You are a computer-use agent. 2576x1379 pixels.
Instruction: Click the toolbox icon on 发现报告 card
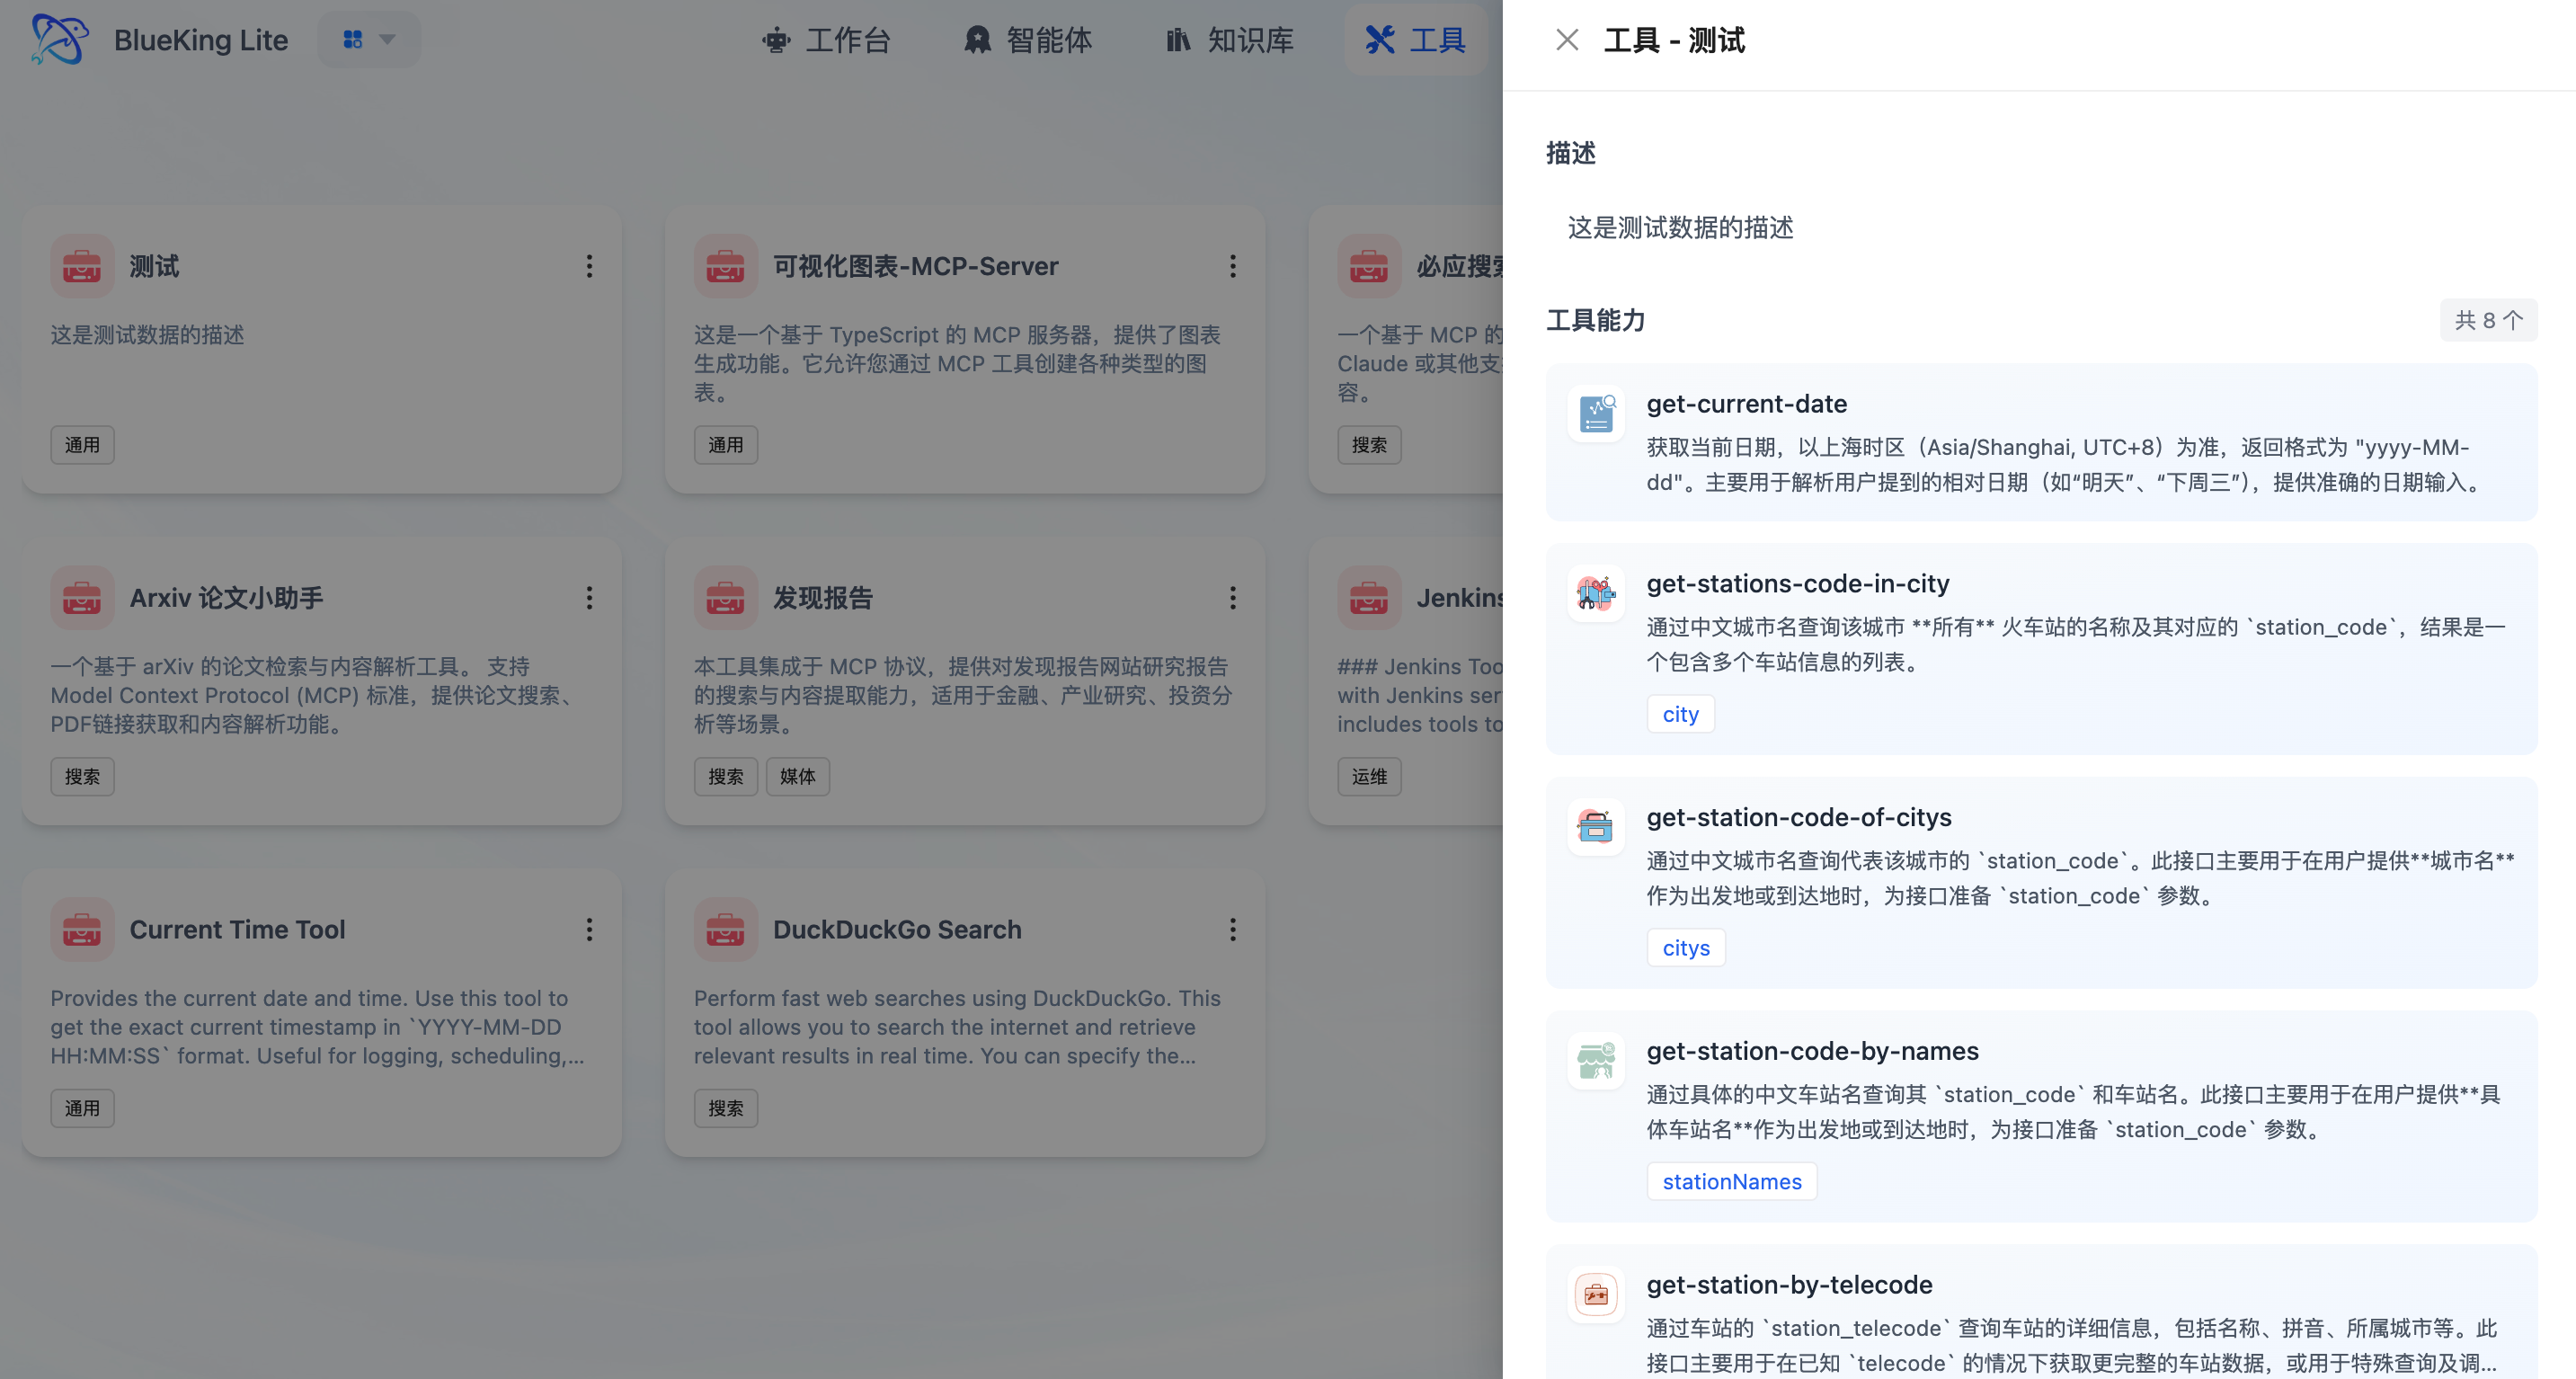pos(725,598)
